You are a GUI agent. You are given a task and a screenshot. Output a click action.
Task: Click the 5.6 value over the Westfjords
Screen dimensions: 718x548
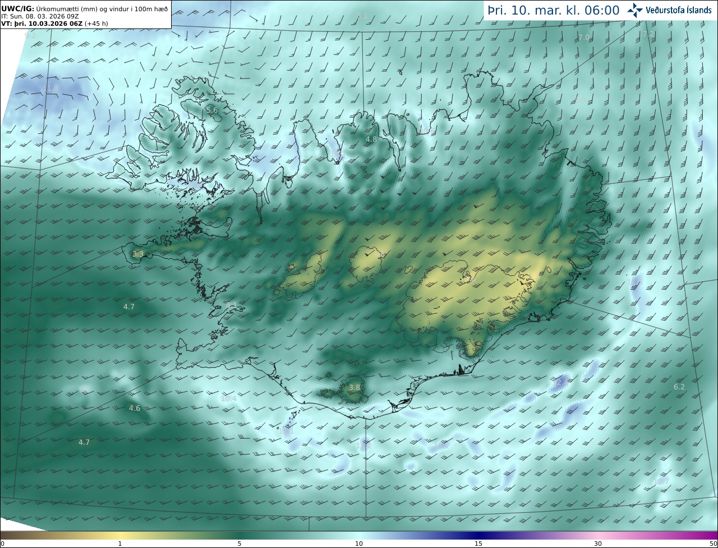point(211,110)
